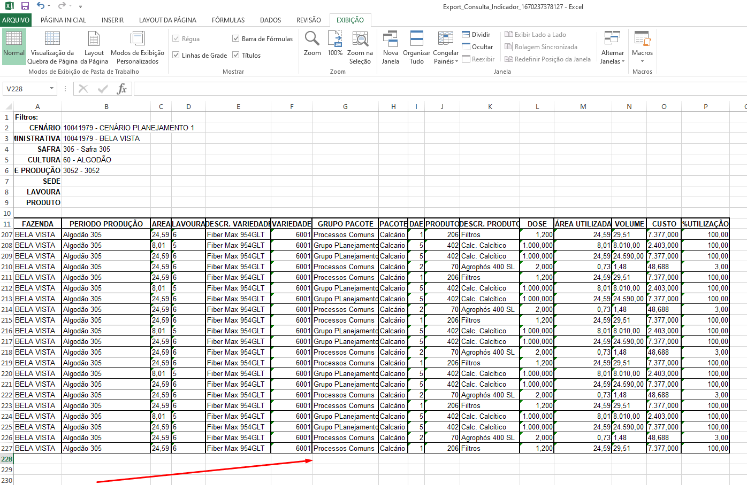Image resolution: width=747 pixels, height=485 pixels.
Task: Click Redefinir Posição da Janela
Action: [547, 59]
